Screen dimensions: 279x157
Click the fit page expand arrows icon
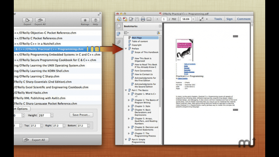pos(201,19)
